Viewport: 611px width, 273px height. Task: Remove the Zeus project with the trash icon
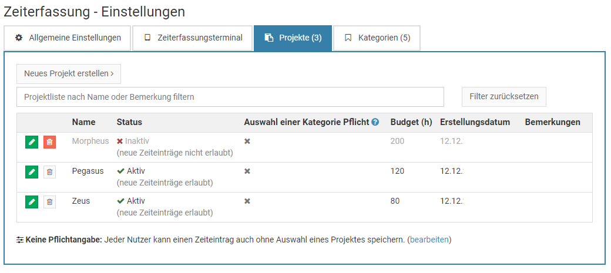pyautogui.click(x=50, y=201)
